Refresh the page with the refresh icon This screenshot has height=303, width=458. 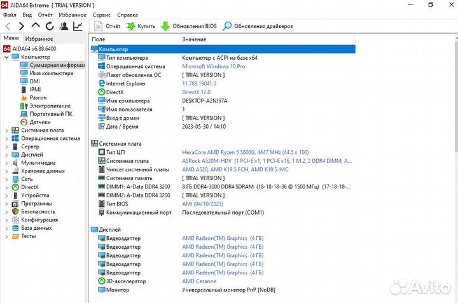pyautogui.click(x=50, y=26)
